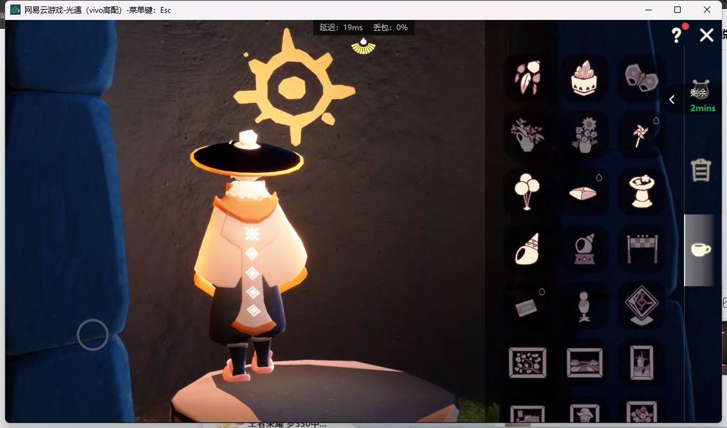Minimize the cloud game window
Viewport: 727px width, 428px height.
(649, 10)
